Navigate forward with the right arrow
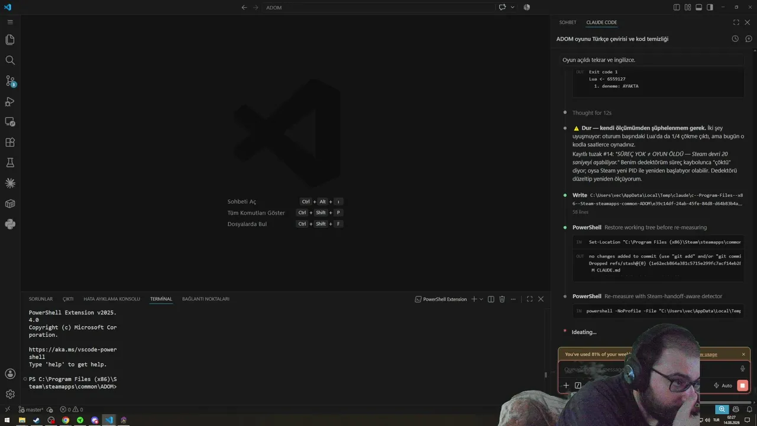Image resolution: width=757 pixels, height=426 pixels. (256, 8)
